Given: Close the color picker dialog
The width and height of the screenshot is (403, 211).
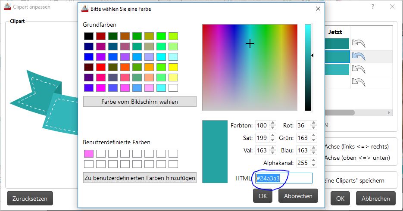Looking at the screenshot, I should pos(318,9).
